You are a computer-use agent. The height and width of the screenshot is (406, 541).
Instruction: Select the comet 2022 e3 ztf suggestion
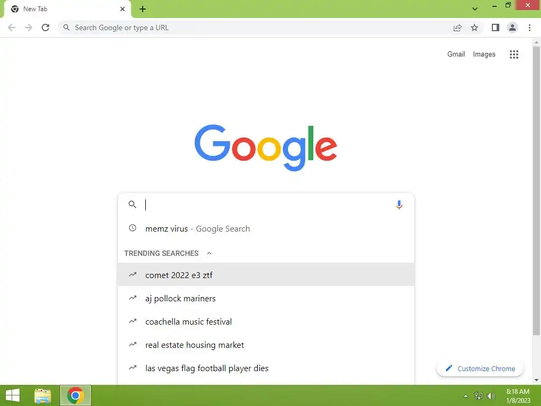pos(266,275)
